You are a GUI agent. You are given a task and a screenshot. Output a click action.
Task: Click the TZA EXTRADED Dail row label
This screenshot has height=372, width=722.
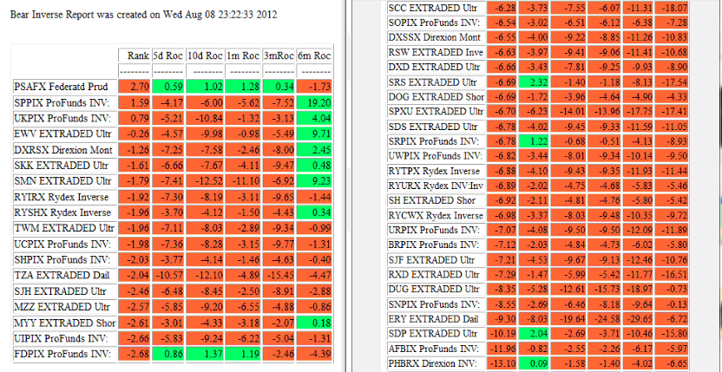coord(64,275)
